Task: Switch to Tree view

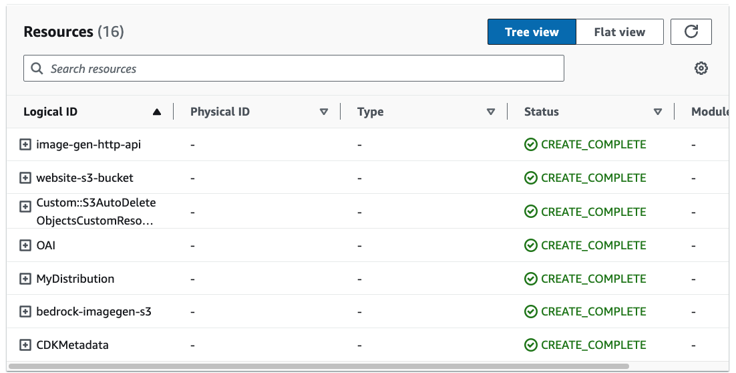Action: [x=532, y=31]
